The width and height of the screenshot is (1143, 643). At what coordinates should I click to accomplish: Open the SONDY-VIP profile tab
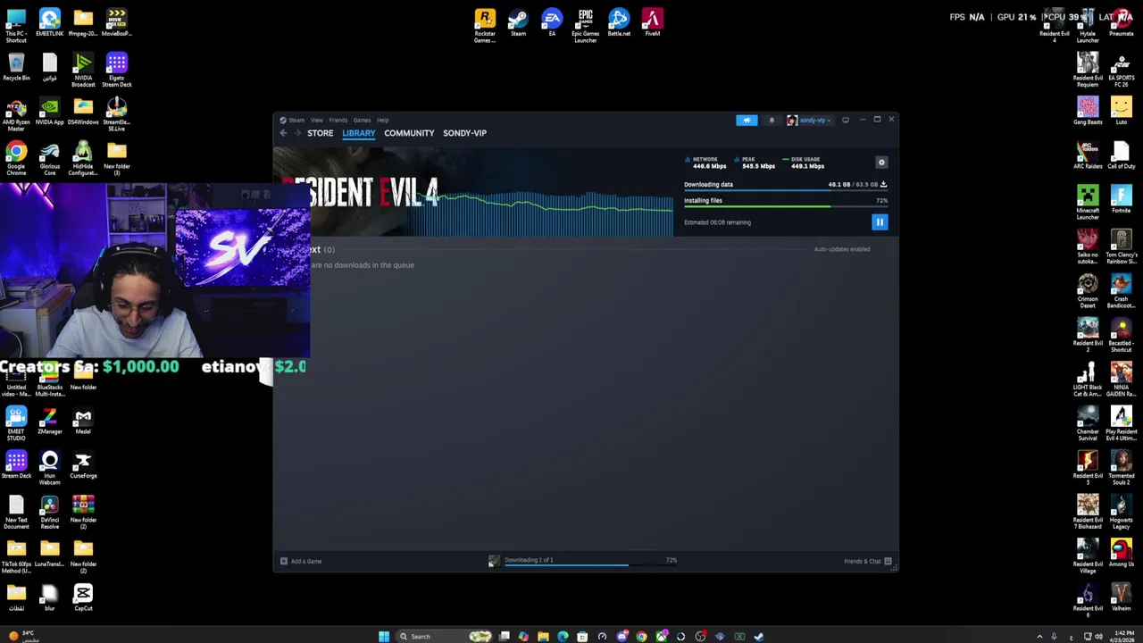coord(464,133)
